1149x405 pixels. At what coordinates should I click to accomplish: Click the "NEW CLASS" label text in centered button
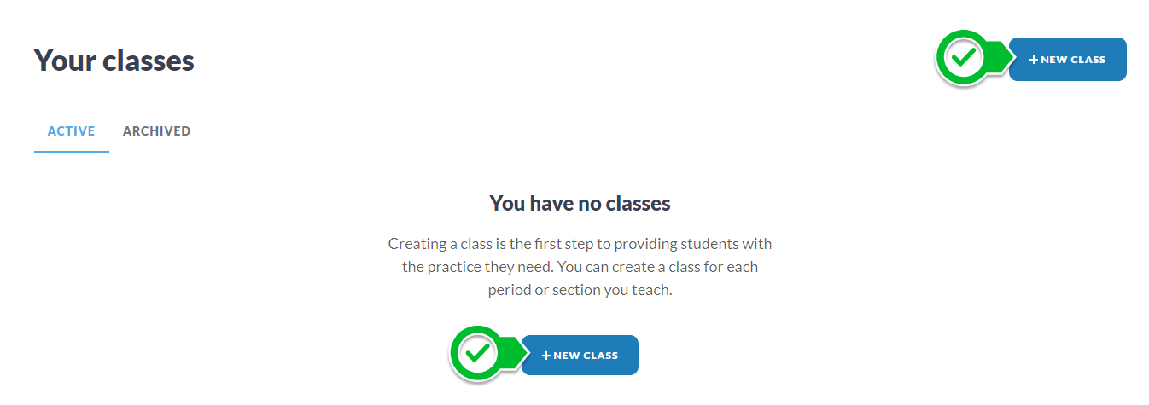tap(586, 356)
